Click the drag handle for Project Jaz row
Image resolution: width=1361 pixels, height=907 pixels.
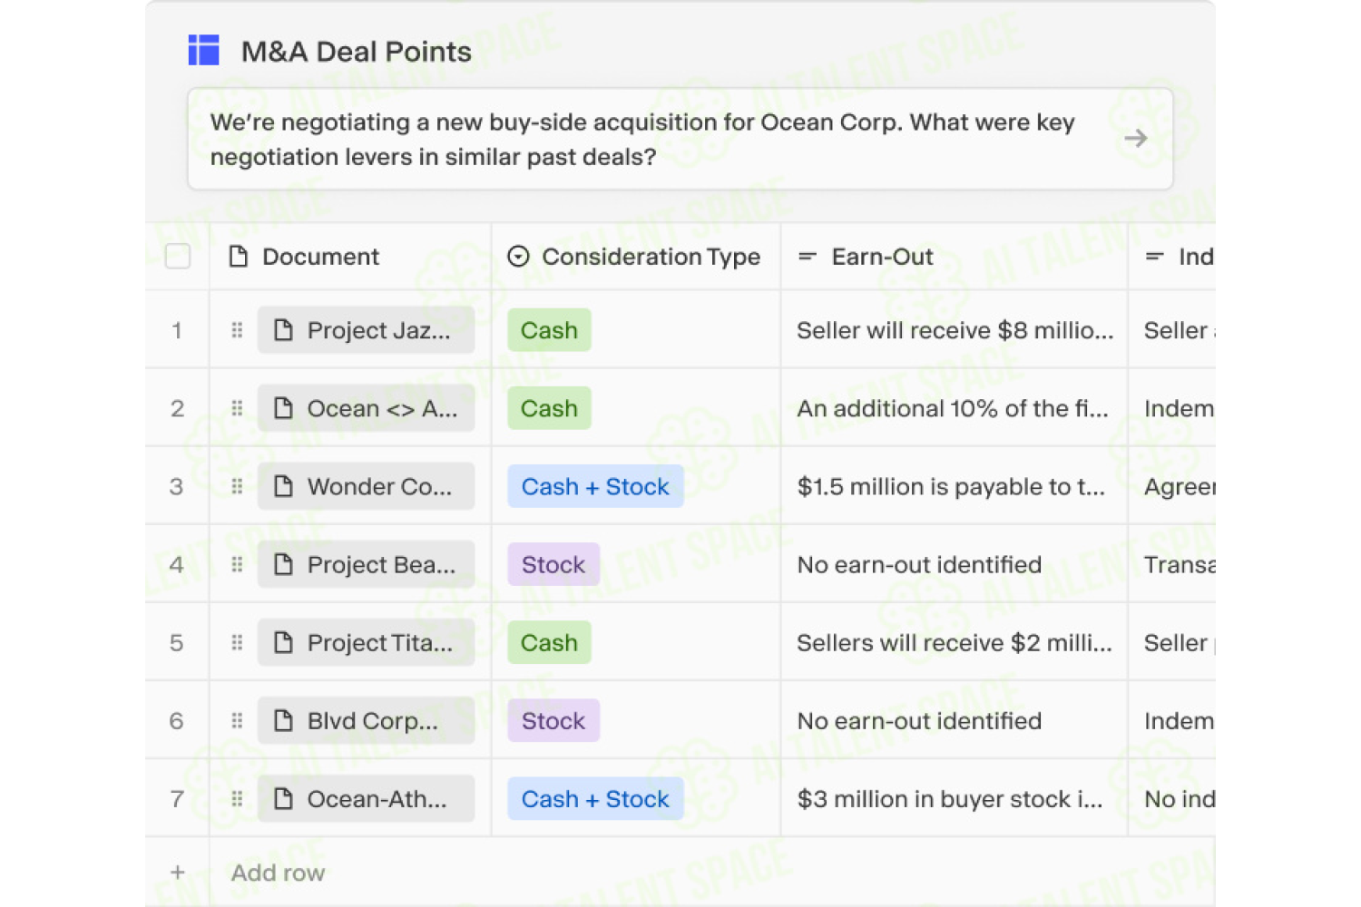click(x=237, y=330)
